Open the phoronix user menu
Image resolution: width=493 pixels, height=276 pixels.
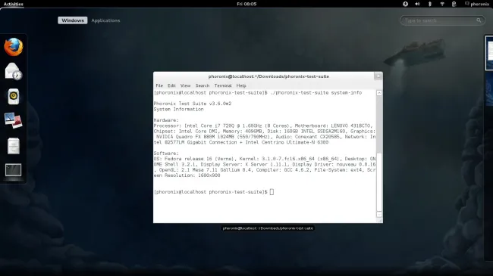[x=477, y=4]
